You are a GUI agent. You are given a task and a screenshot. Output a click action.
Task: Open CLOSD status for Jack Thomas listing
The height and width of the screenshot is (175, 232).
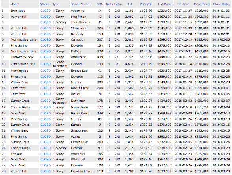pyautogui.click(x=45, y=22)
